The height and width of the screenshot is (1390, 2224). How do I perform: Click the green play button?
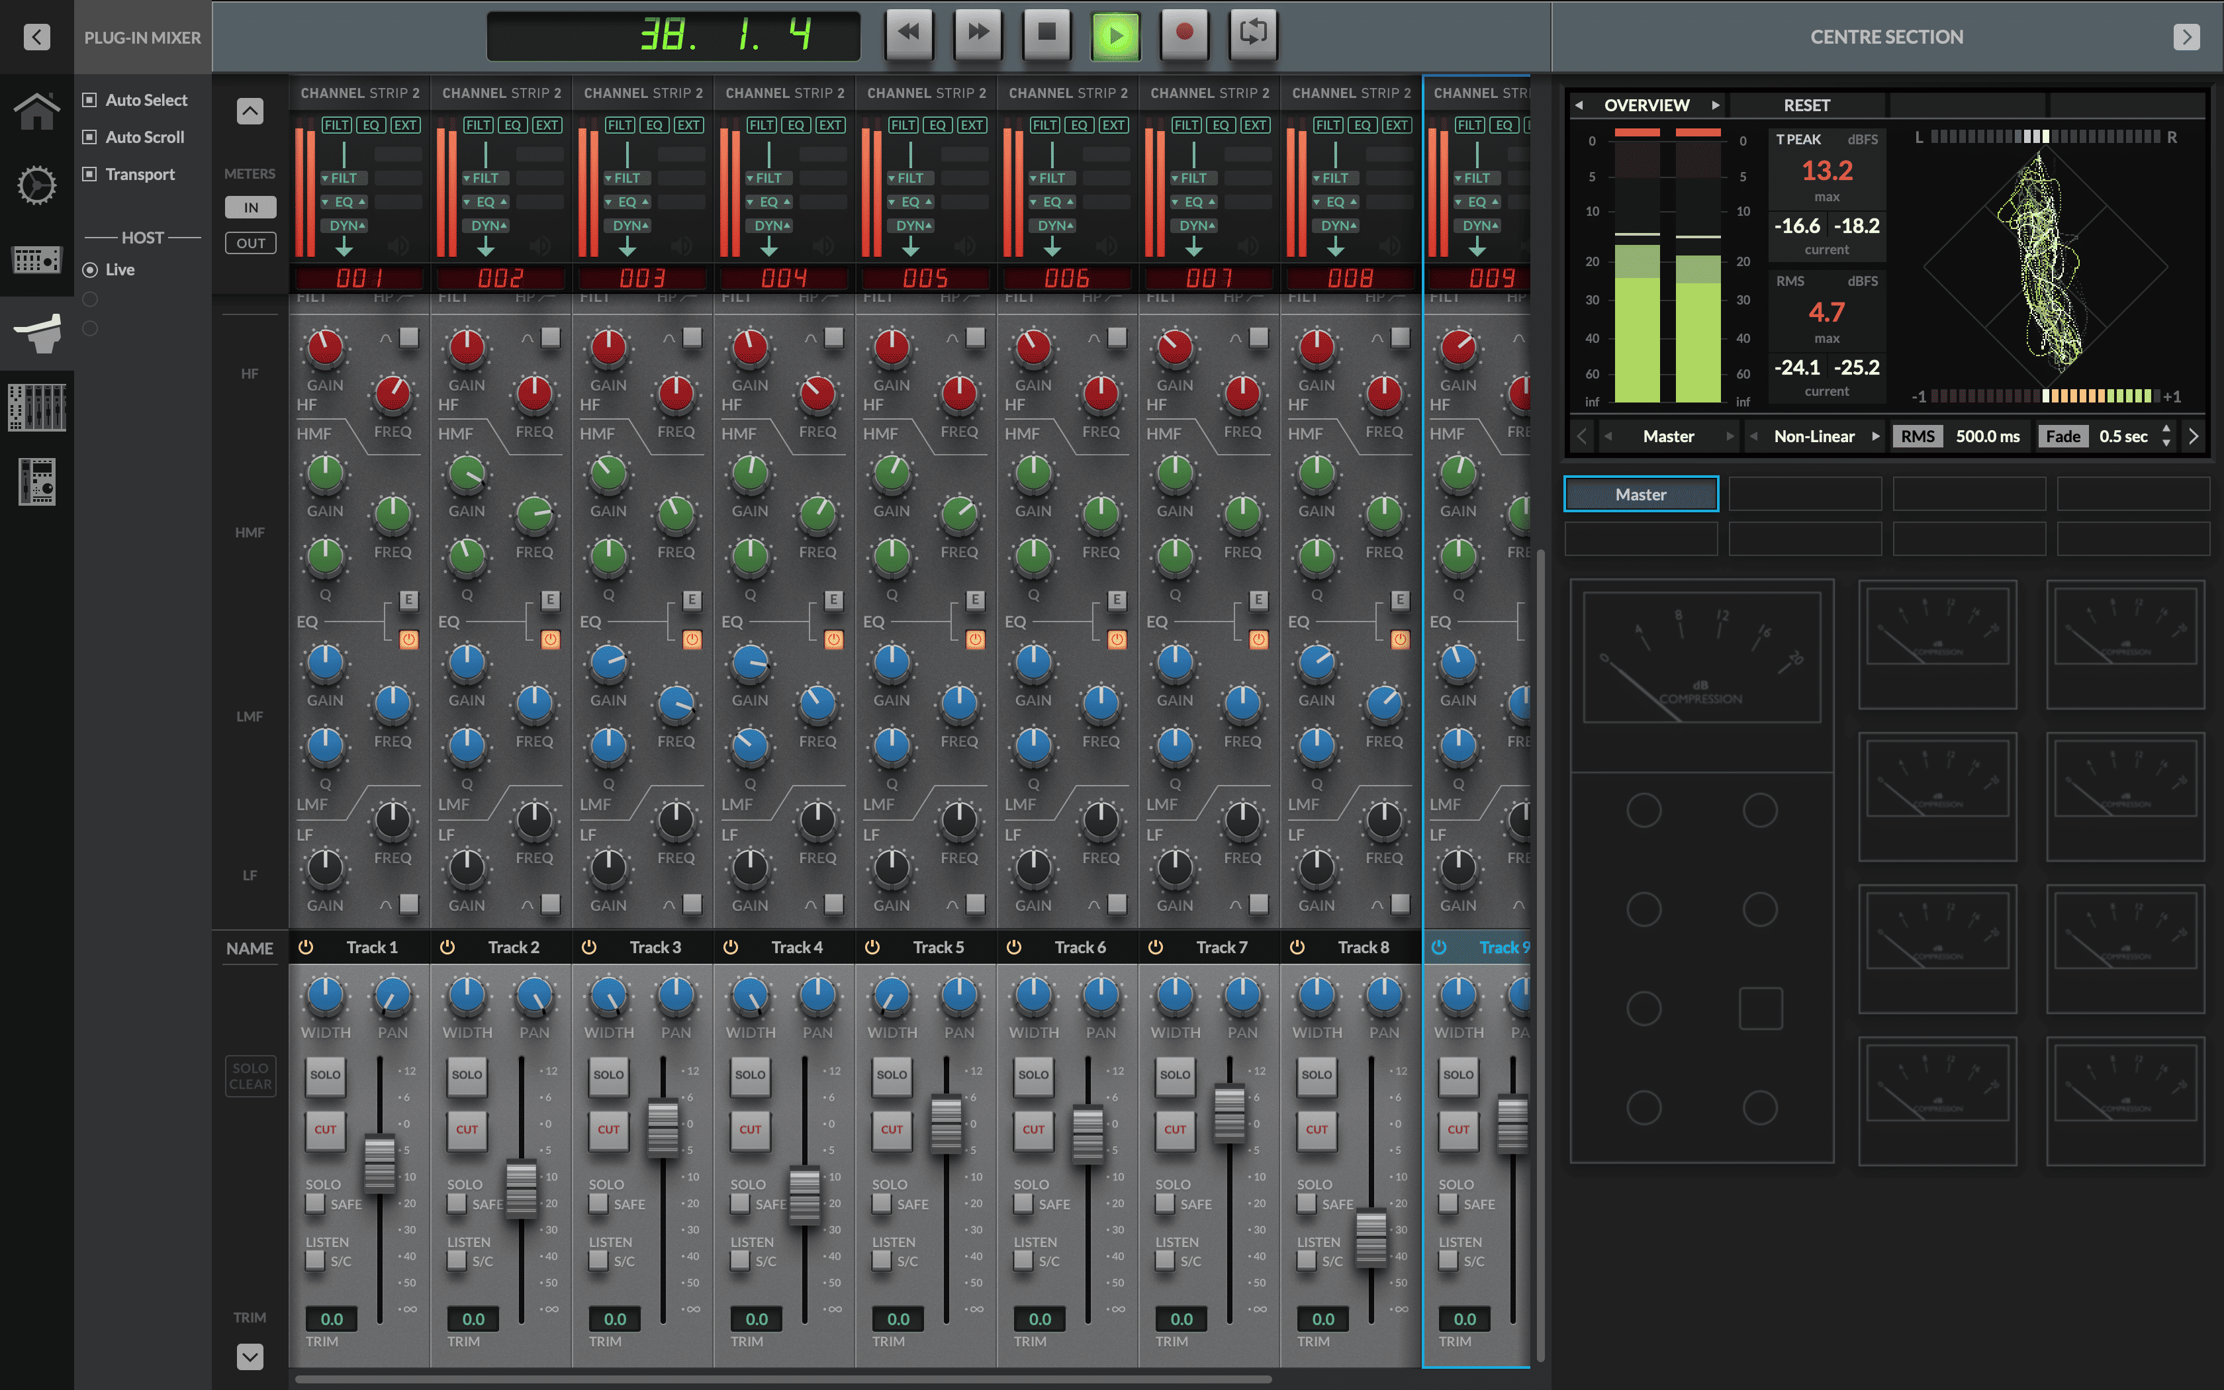point(1115,36)
